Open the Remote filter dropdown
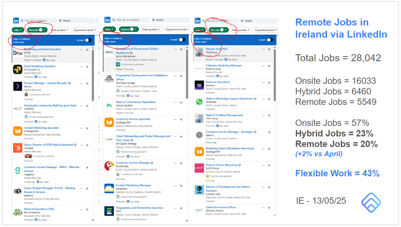Viewport: 401px width, 227px height. pyautogui.click(x=37, y=30)
